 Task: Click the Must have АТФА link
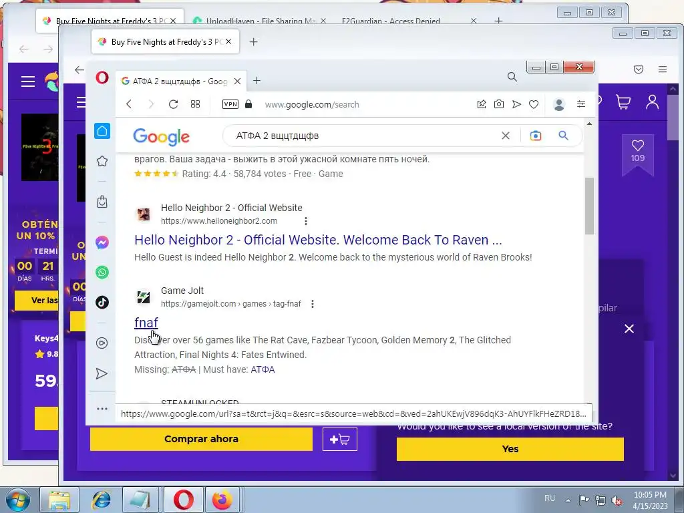(263, 369)
